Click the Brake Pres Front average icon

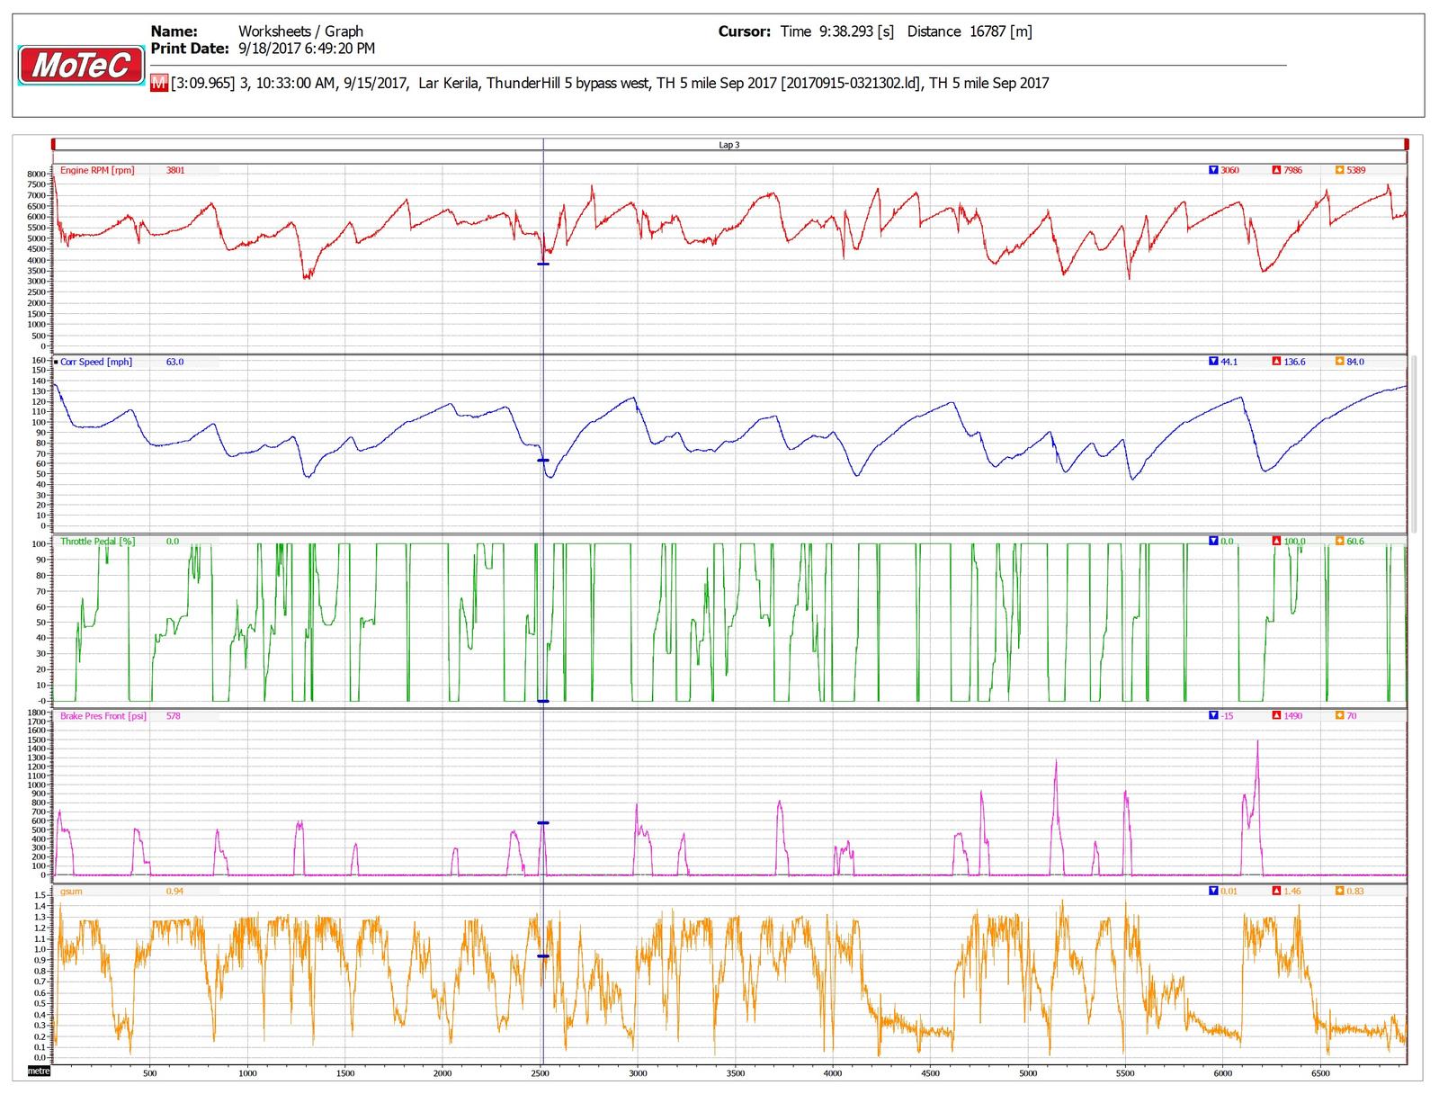pyautogui.click(x=1339, y=716)
